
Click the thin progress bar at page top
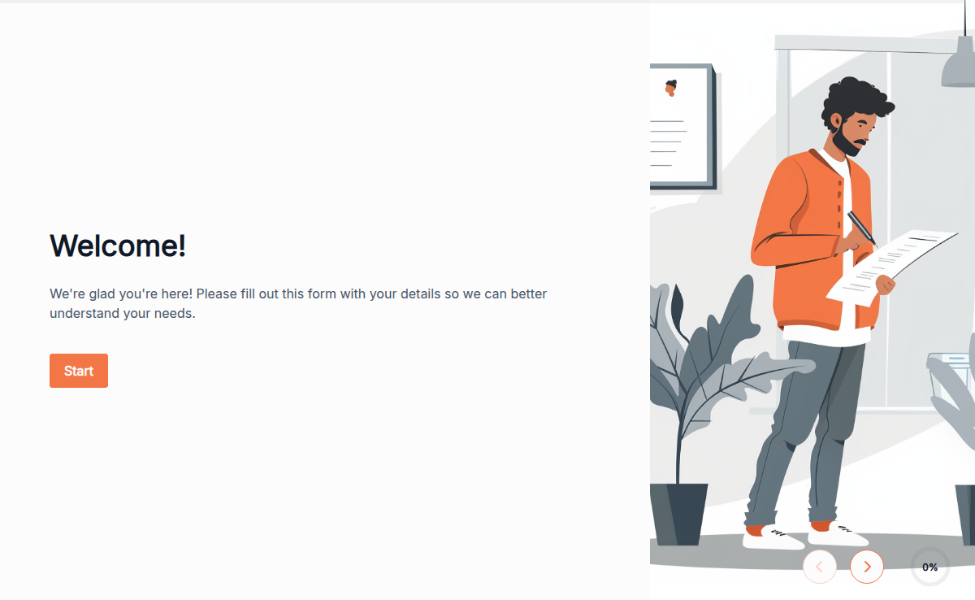487,2
